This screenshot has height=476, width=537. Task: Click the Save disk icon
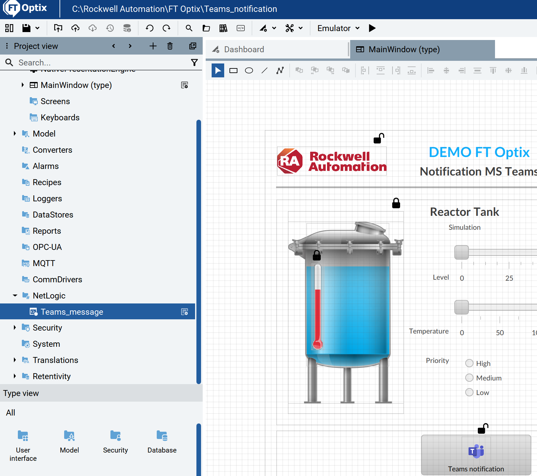point(26,28)
